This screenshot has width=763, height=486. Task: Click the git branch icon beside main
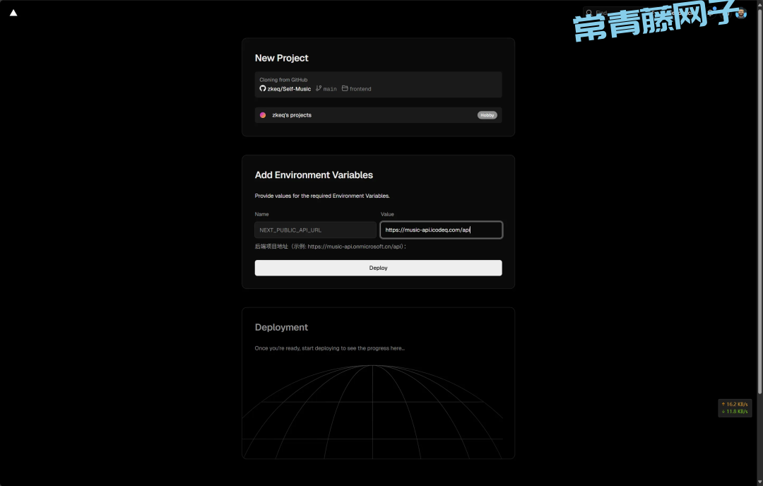coord(319,88)
